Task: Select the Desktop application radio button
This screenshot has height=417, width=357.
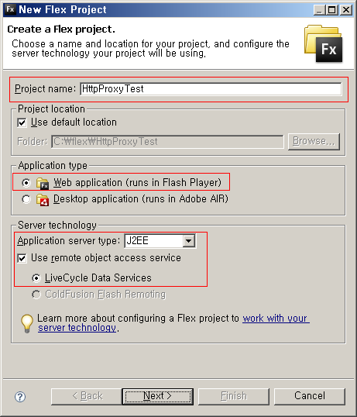Action: click(x=26, y=199)
